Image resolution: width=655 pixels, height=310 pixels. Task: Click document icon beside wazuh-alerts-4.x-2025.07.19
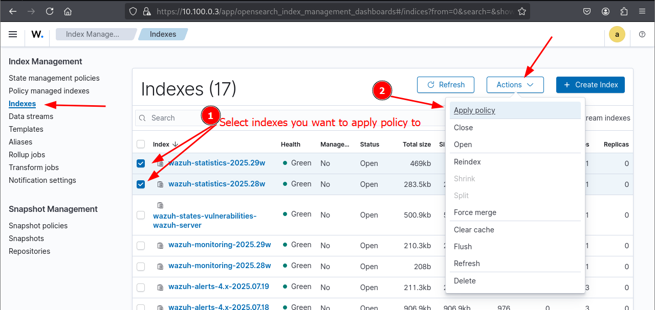[161, 287]
